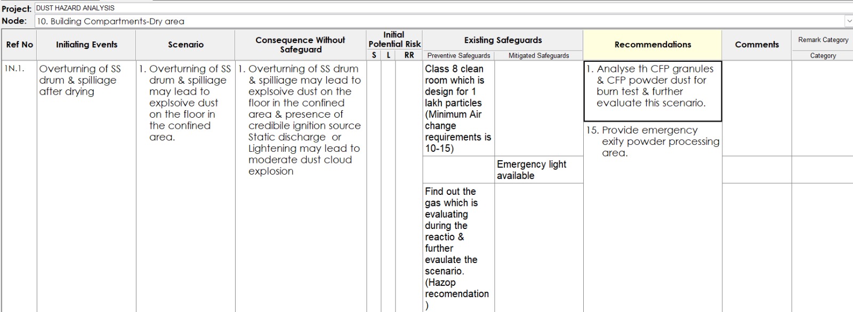This screenshot has width=853, height=312.
Task: Select the 'Class 8 clean room' safeguard cell
Action: pyautogui.click(x=458, y=109)
